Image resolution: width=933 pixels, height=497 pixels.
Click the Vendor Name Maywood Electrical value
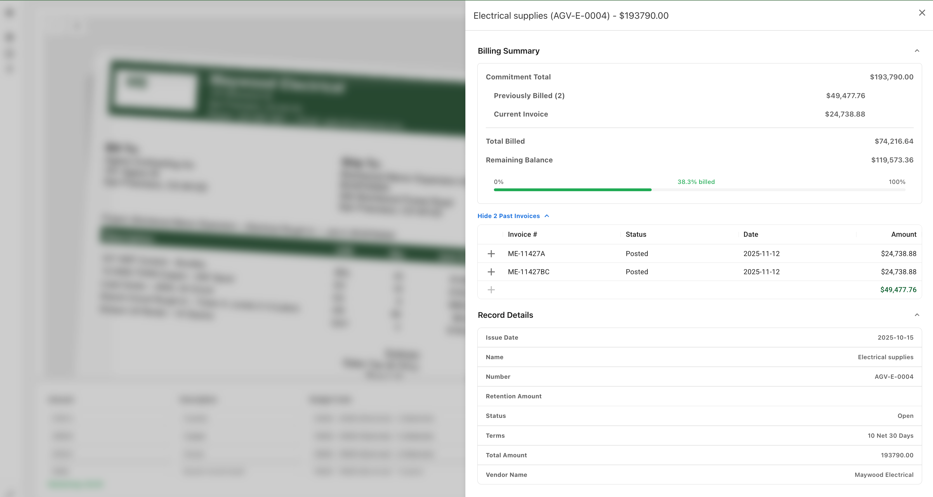(884, 475)
